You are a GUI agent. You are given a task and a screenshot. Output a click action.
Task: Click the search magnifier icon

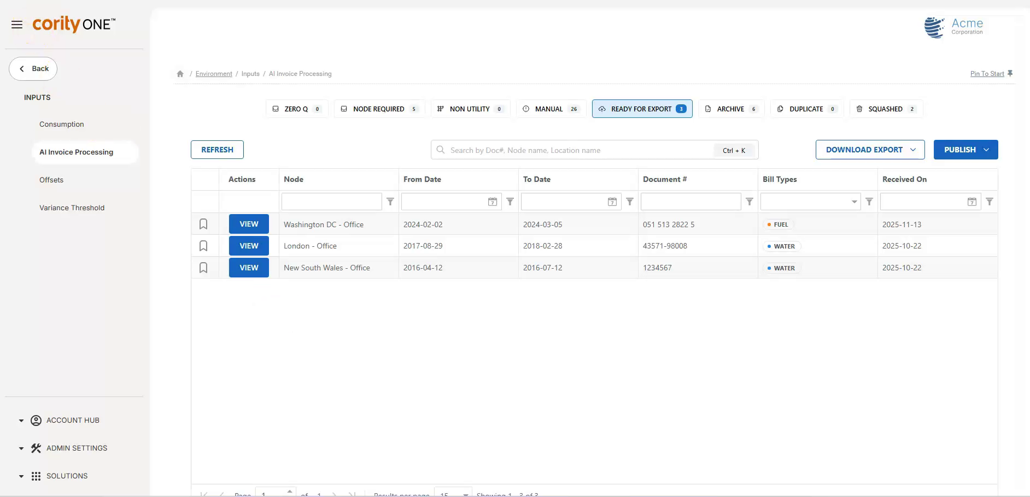tap(441, 150)
